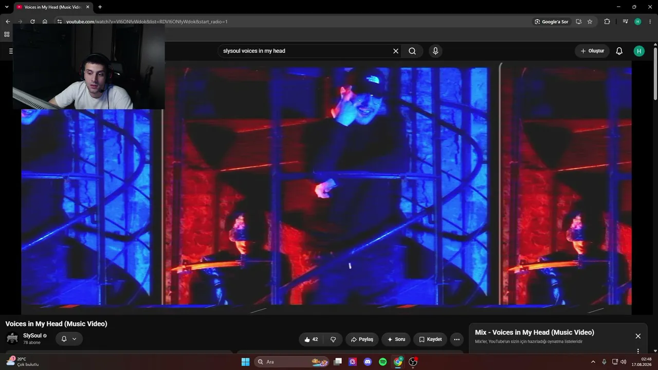Image resolution: width=658 pixels, height=370 pixels.
Task: Click the '78 abone' subscriber count
Action: [32, 343]
